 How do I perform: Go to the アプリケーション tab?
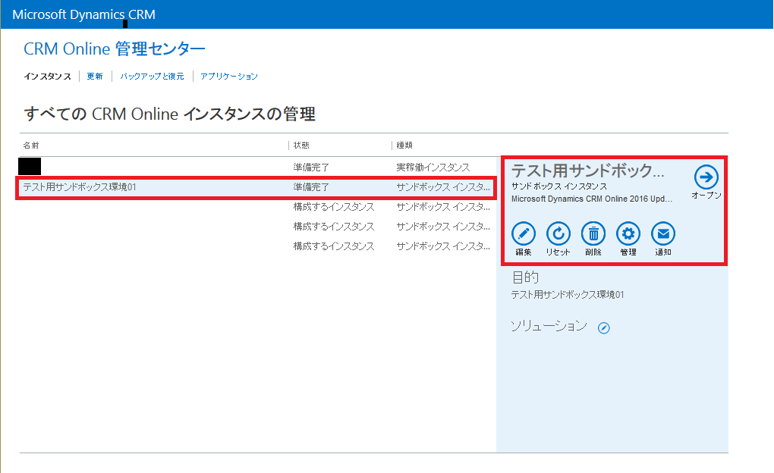point(229,77)
